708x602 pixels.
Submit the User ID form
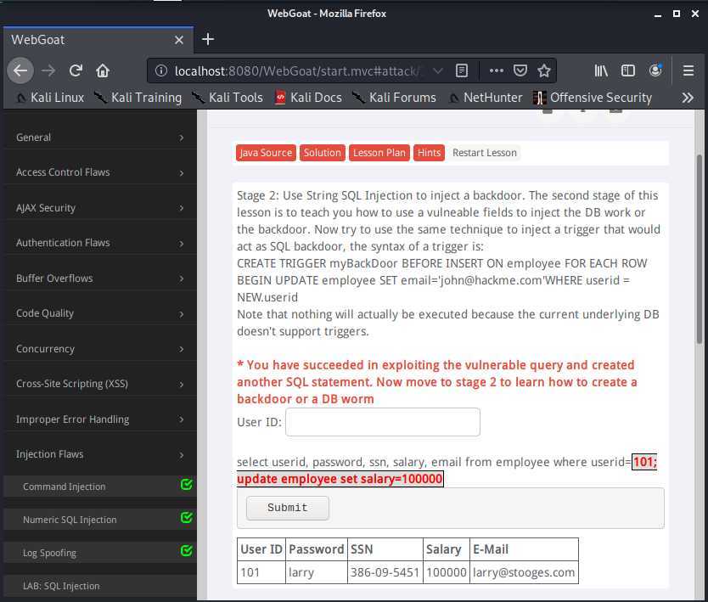[x=287, y=508]
